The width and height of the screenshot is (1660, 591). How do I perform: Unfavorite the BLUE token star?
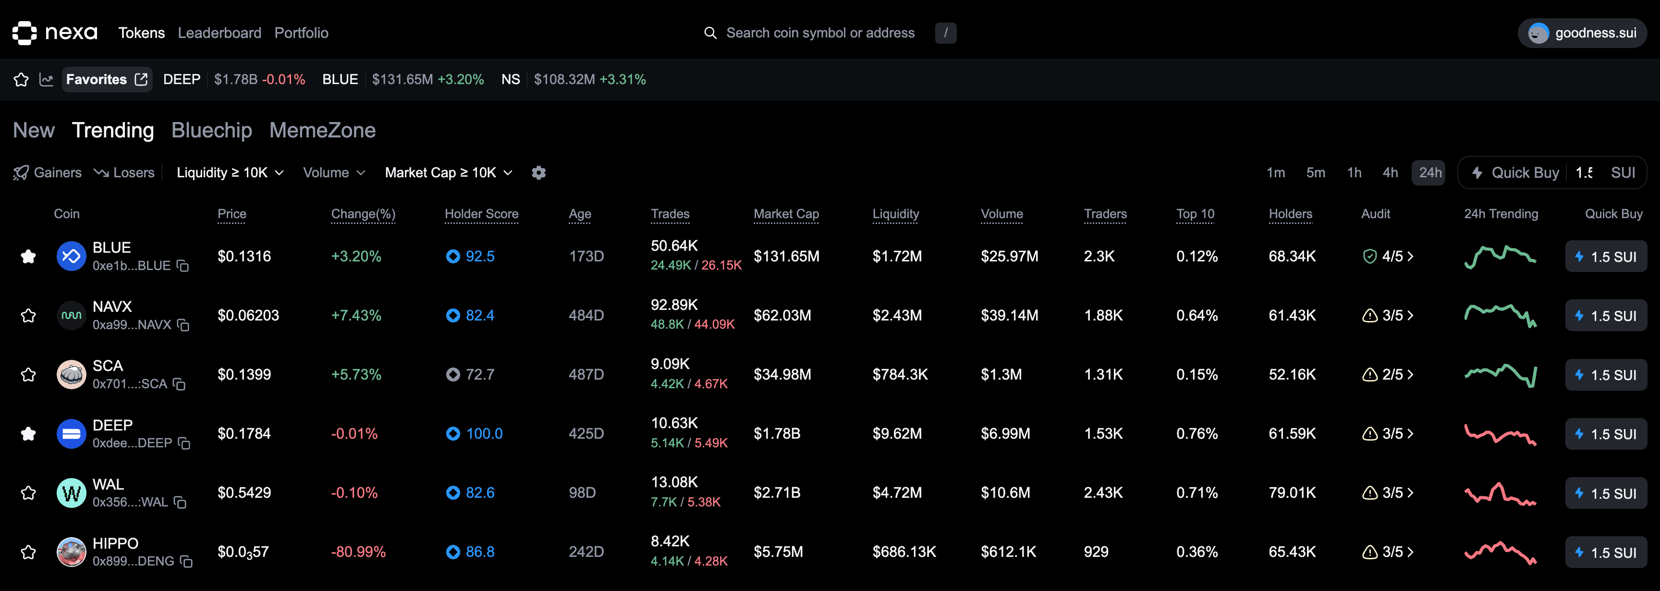point(28,256)
